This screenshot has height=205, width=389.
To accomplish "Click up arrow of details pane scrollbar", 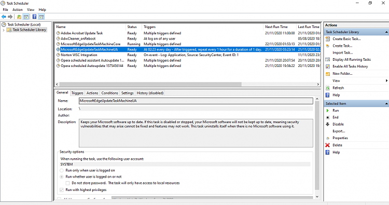I will tap(317, 99).
